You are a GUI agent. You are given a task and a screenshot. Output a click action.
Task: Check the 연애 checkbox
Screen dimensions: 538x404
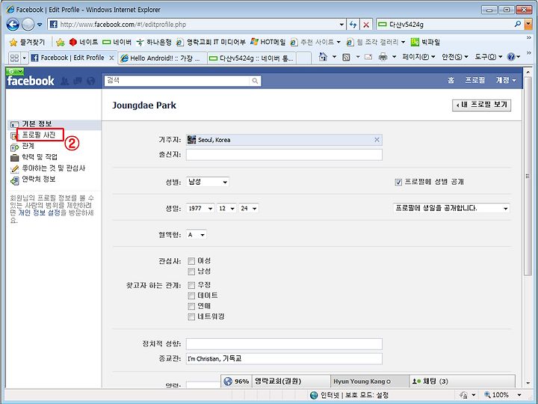[x=191, y=306]
